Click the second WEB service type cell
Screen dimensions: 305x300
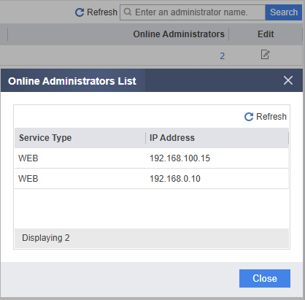28,179
